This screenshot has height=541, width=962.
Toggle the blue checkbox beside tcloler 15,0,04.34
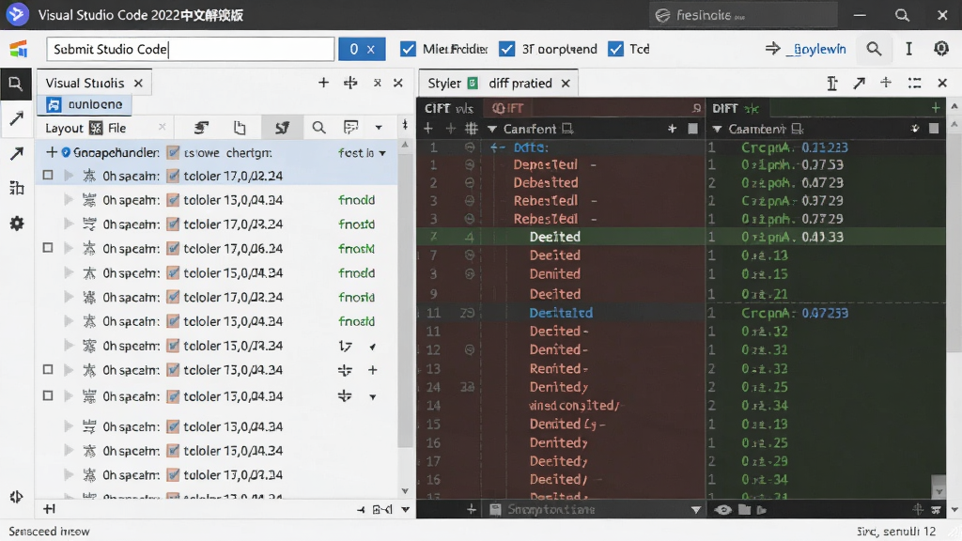173,273
